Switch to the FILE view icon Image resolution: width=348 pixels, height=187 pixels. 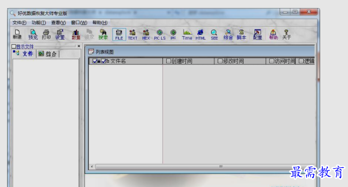119,34
